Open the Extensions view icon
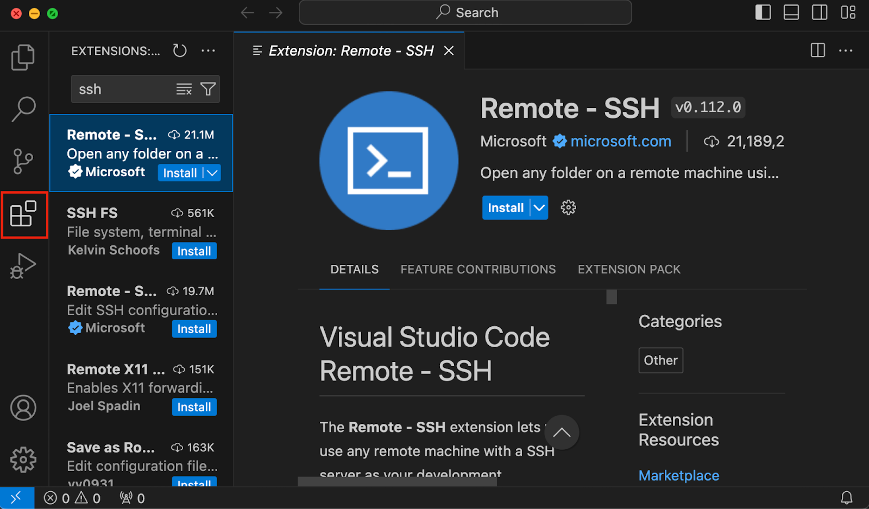 coord(23,214)
